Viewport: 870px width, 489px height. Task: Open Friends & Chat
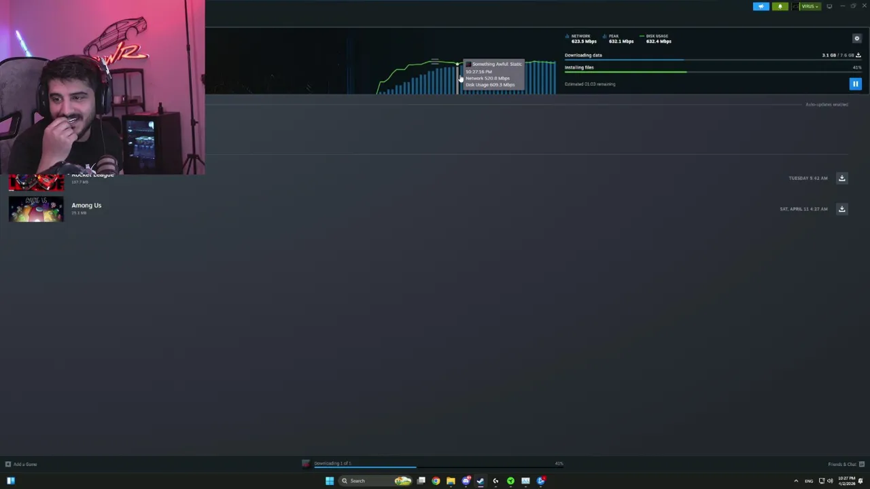pos(846,465)
